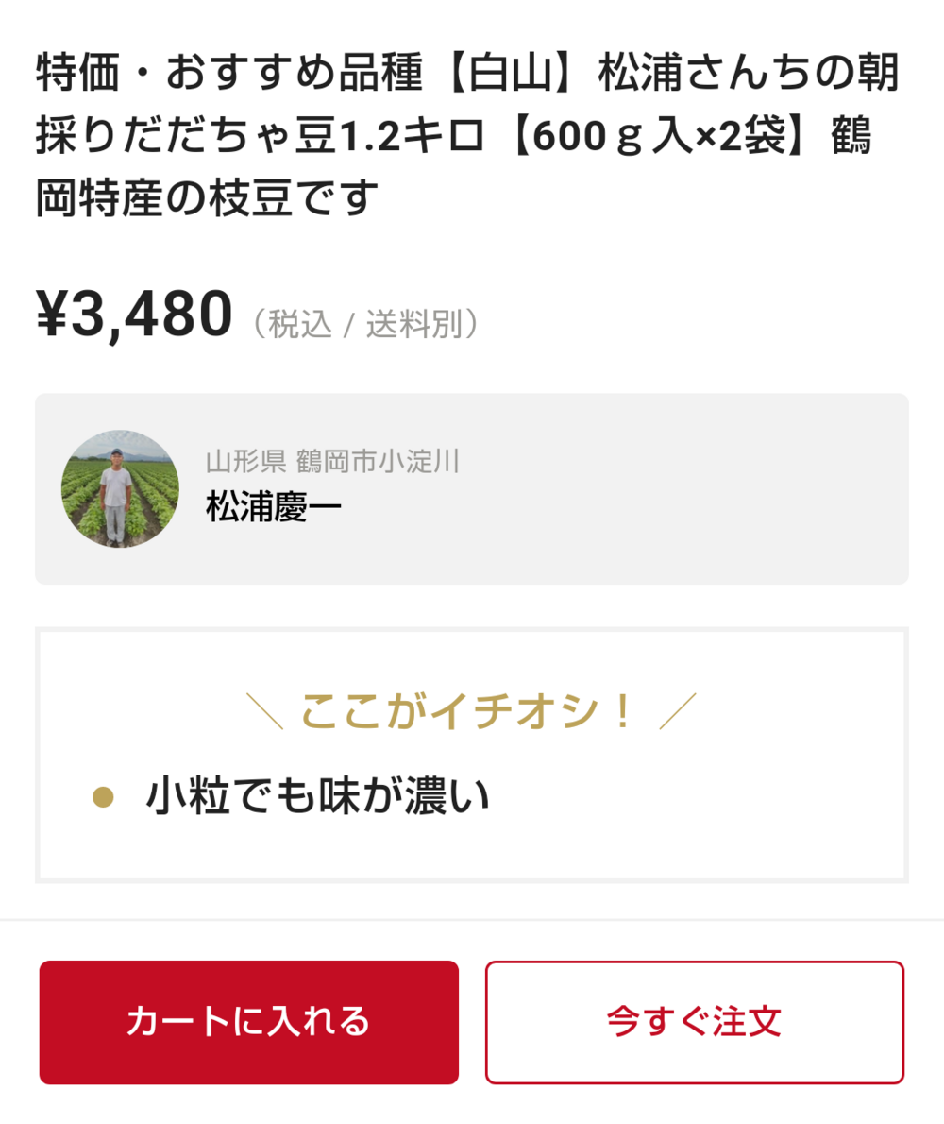The width and height of the screenshot is (944, 1124).
Task: Click 松浦さんちの朝 in the title
Action: coord(750,75)
